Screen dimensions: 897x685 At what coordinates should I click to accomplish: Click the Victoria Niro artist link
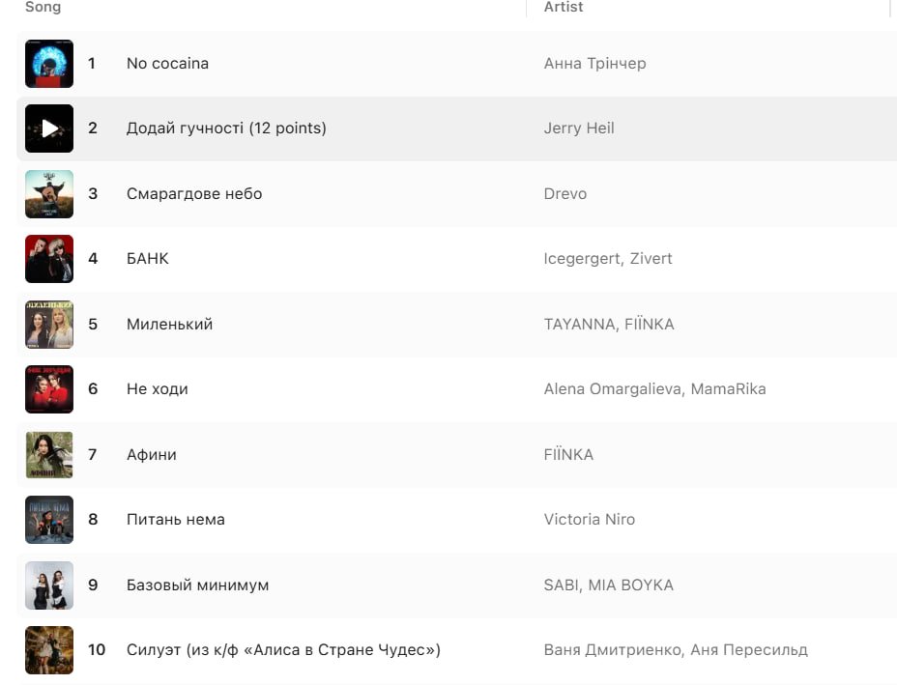(590, 520)
